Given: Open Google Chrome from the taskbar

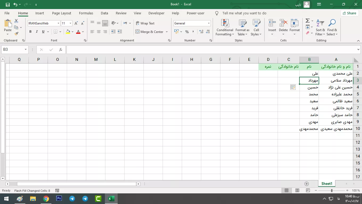Looking at the screenshot, I should (46, 198).
